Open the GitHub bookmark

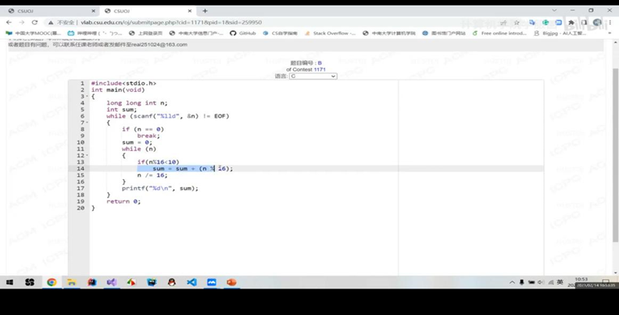(243, 34)
